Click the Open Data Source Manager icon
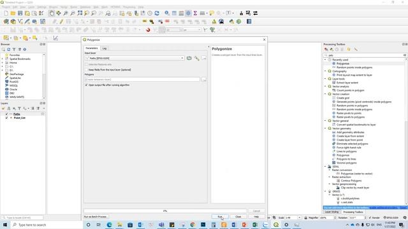Screen dimensions: 408x229 [x=6, y=22]
